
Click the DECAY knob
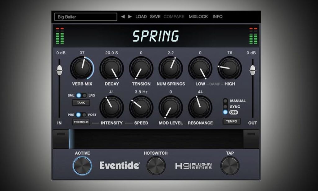click(x=111, y=68)
